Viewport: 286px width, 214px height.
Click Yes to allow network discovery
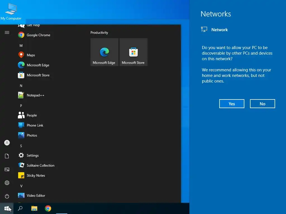(x=232, y=104)
